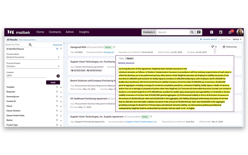Open the chat message icon beside search
This screenshot has height=155, width=248.
(199, 32)
